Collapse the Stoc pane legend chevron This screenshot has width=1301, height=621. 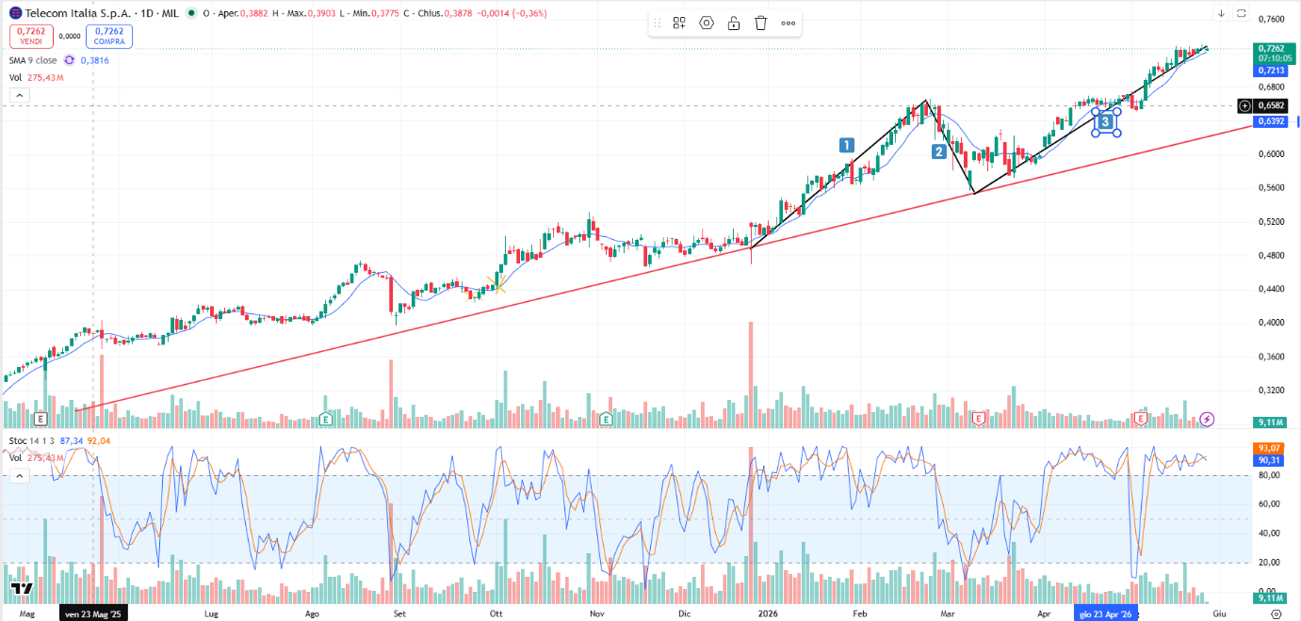click(x=19, y=476)
